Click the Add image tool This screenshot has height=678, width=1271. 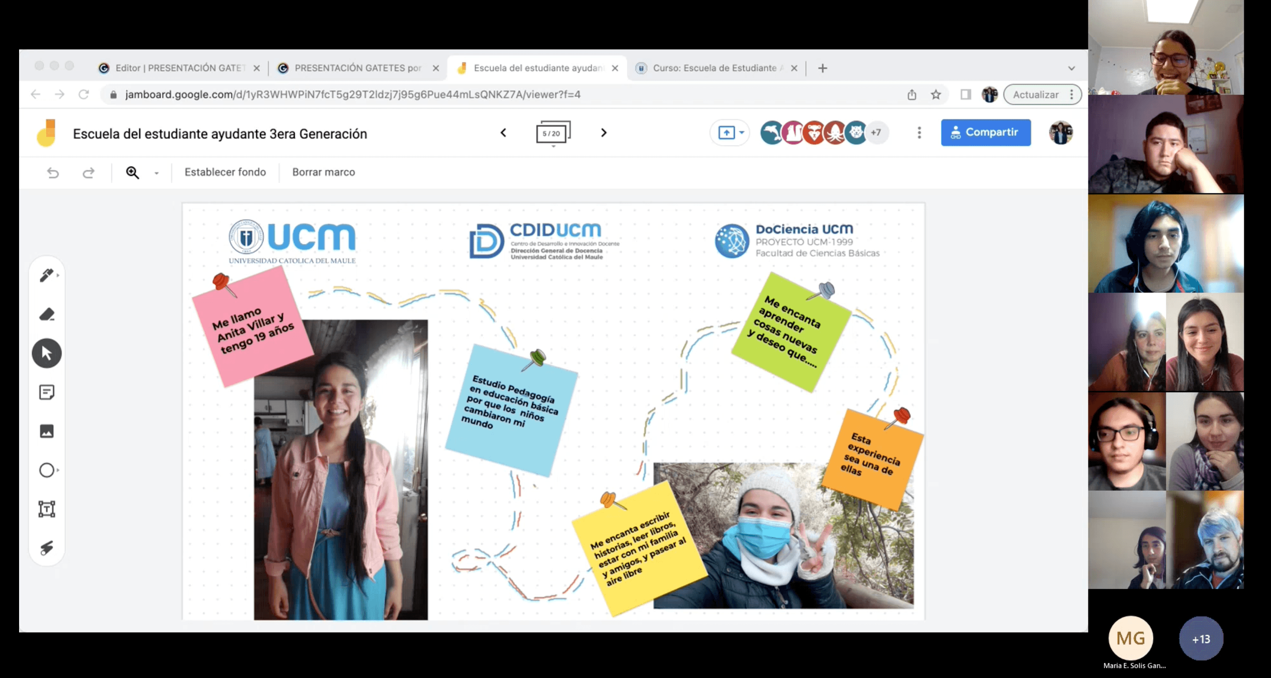coord(47,431)
